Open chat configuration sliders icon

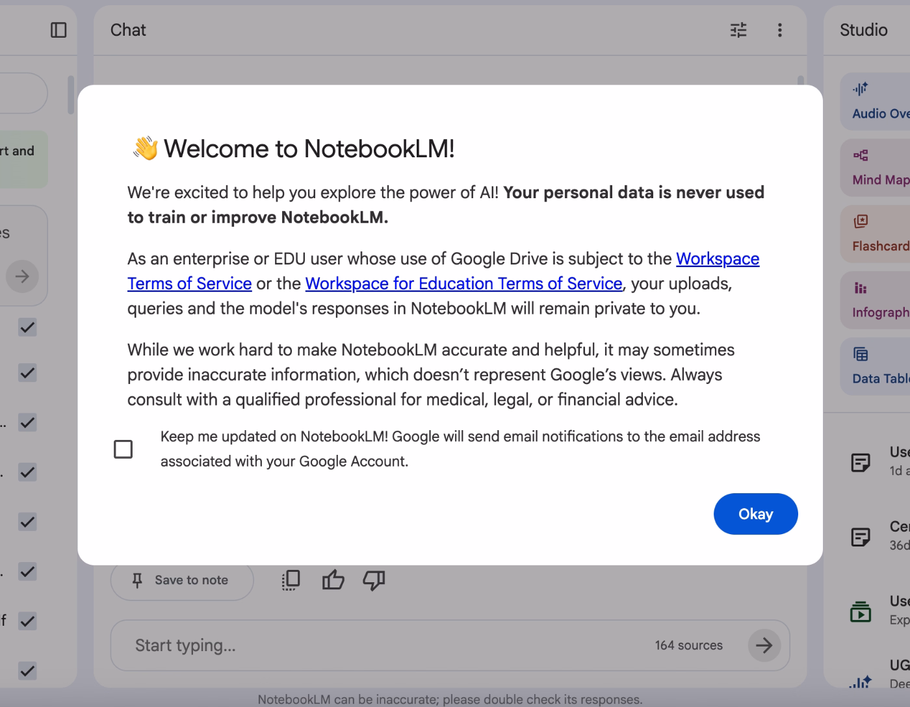[738, 30]
